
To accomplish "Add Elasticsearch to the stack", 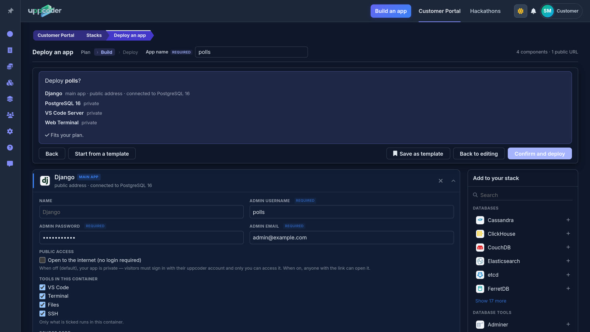I will (568, 261).
